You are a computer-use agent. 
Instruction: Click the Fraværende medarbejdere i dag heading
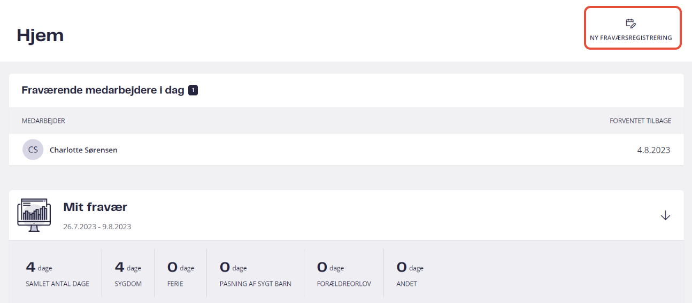pyautogui.click(x=103, y=90)
